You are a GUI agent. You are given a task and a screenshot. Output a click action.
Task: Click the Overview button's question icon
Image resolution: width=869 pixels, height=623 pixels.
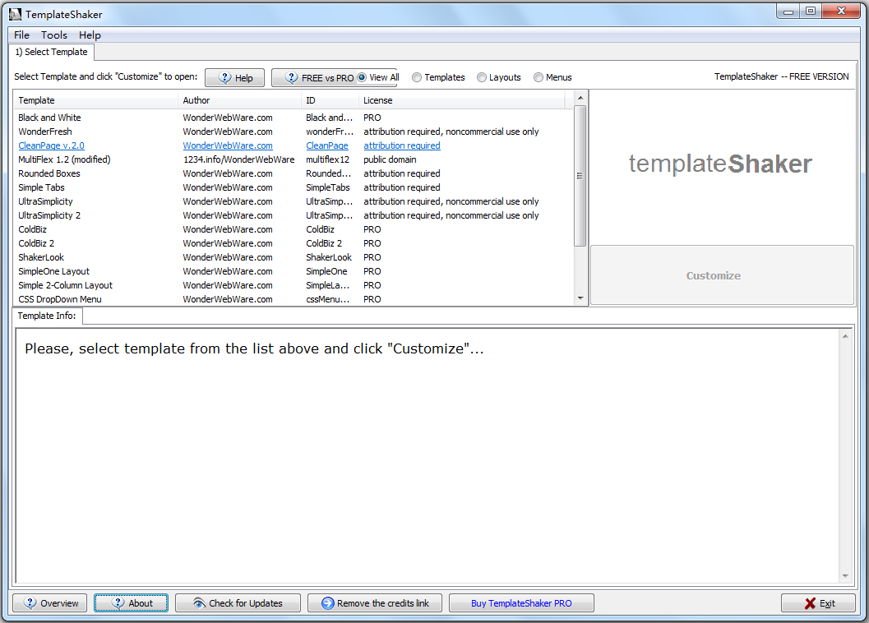(x=30, y=602)
